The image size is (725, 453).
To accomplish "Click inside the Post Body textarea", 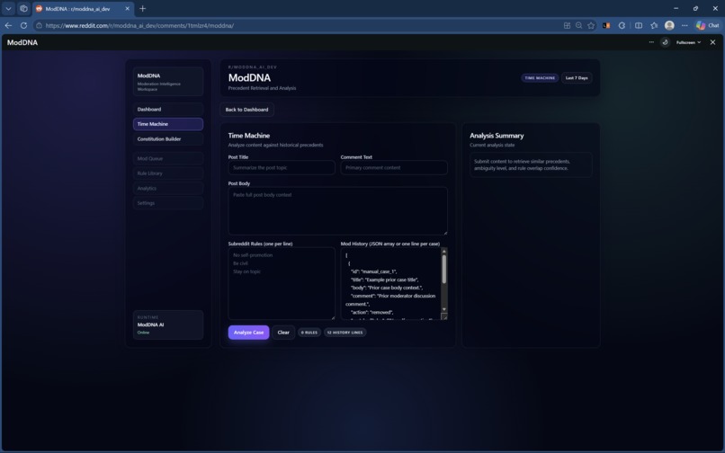I will point(337,211).
